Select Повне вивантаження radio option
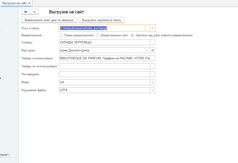Image resolution: width=238 pixels, height=163 pixels. 61,35
